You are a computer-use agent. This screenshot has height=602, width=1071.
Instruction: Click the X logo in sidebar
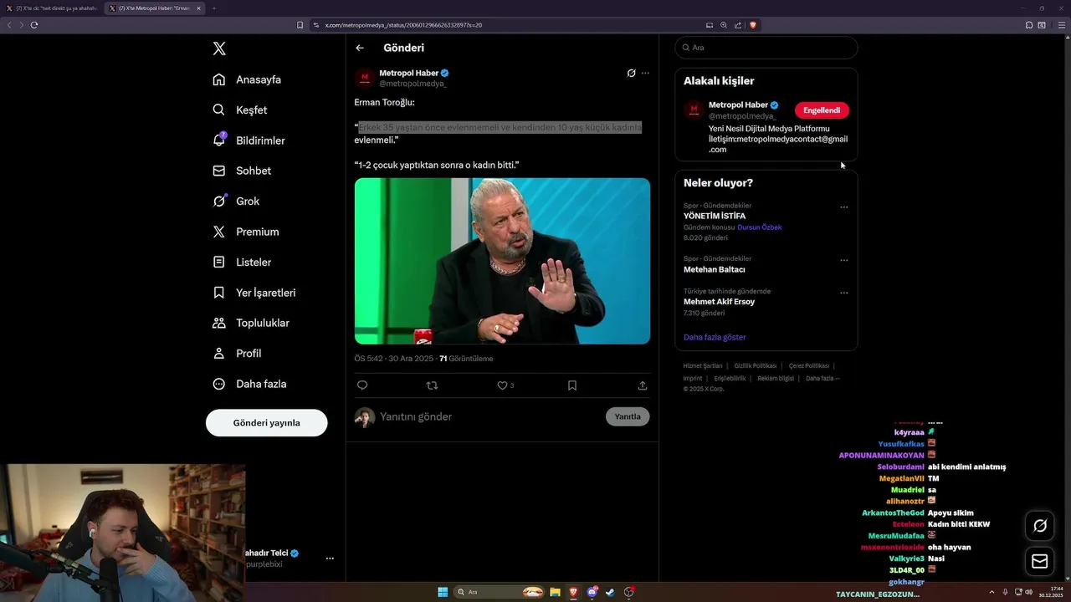click(x=219, y=48)
